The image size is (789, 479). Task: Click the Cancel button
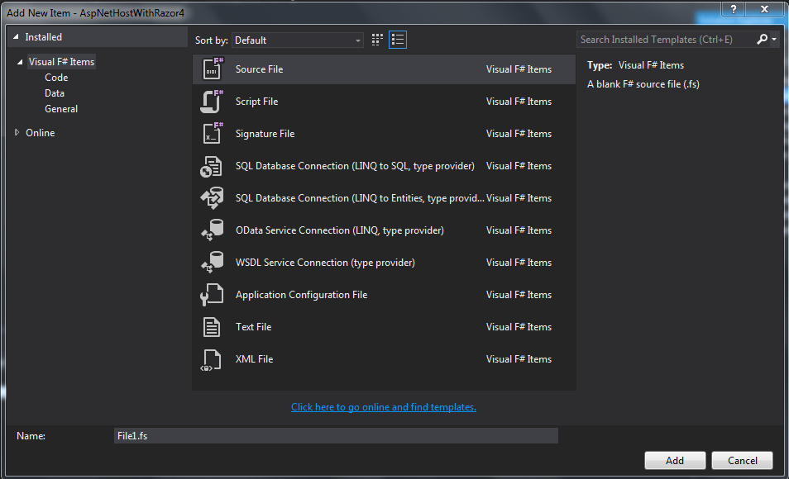click(742, 460)
